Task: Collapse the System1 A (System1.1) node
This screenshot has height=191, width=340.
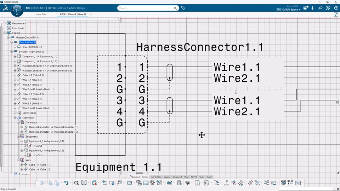Action: point(12,52)
